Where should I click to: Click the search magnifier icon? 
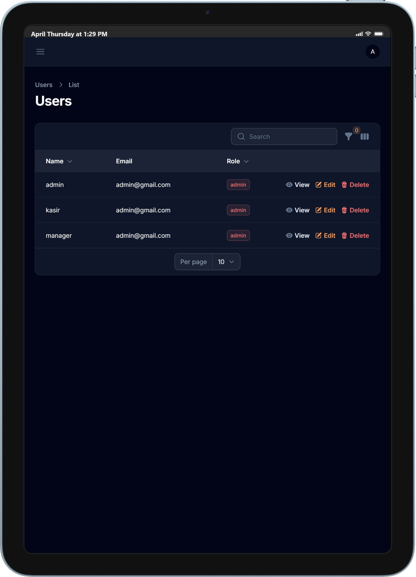click(x=241, y=137)
